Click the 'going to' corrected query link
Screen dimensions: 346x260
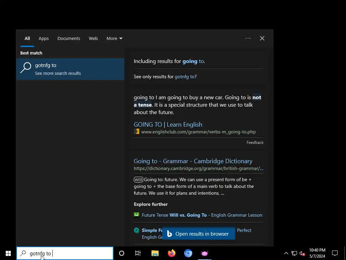click(x=193, y=61)
